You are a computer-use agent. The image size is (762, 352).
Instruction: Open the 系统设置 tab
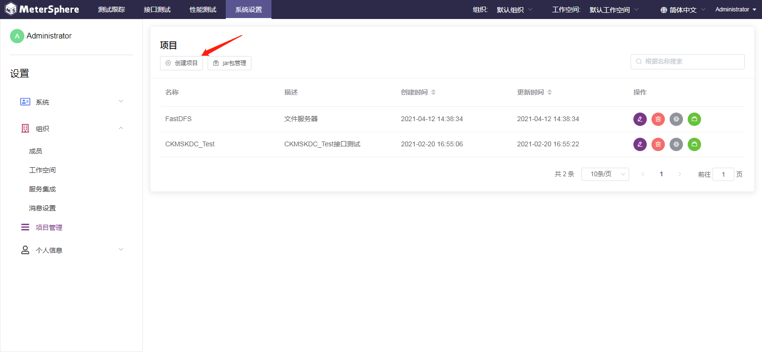point(249,10)
